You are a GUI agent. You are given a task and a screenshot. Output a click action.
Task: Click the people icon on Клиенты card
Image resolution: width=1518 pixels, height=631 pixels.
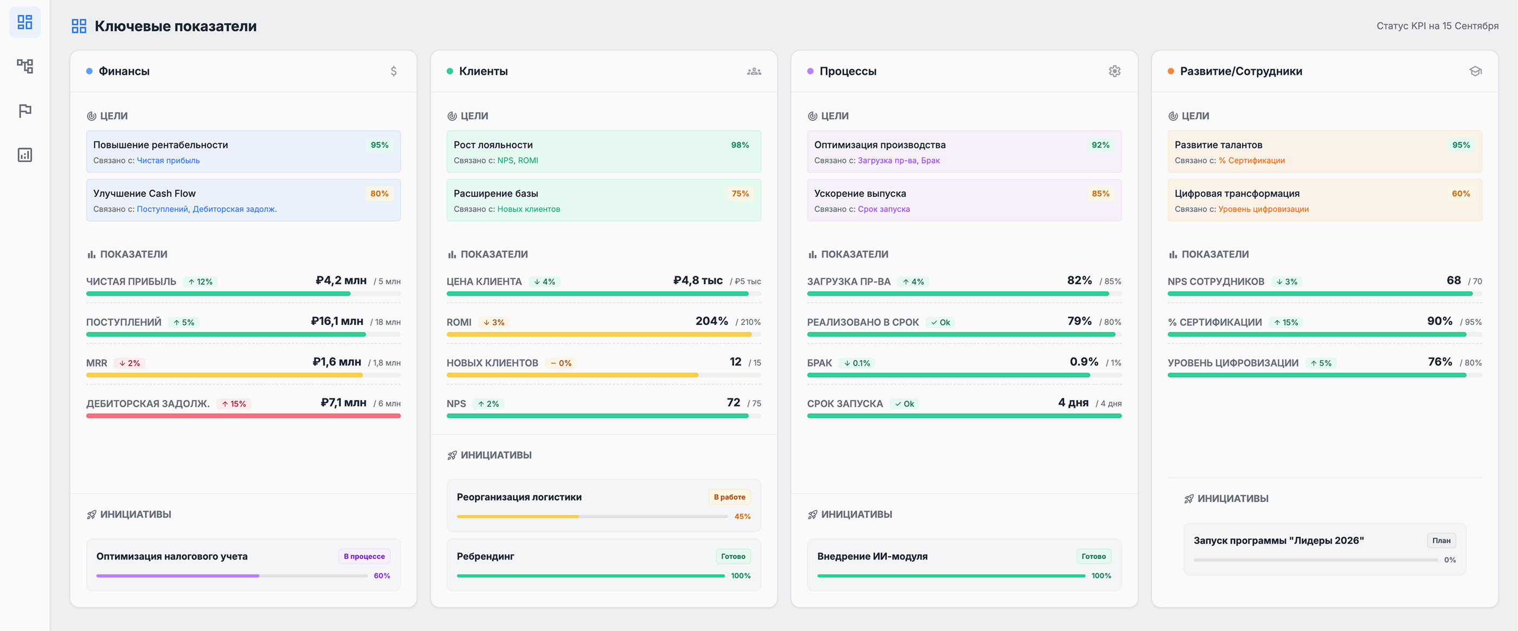(754, 72)
